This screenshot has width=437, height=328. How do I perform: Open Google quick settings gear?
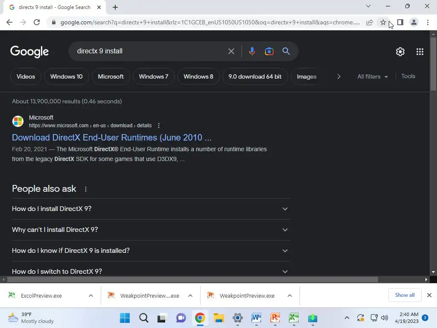(x=400, y=52)
